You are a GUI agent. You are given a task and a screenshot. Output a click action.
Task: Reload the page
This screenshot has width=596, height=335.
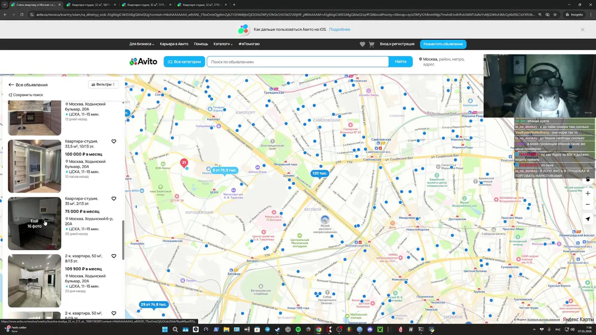(x=22, y=14)
